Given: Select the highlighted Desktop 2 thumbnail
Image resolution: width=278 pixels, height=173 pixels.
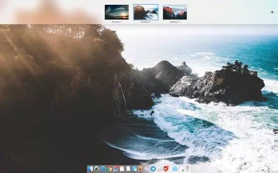Looking at the screenshot, I should 146,12.
